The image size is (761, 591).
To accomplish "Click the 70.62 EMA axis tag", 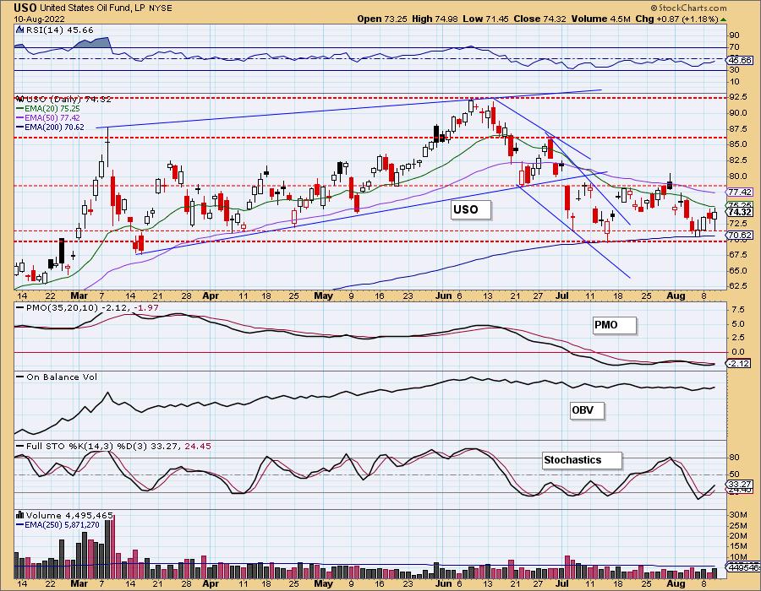I will [x=740, y=235].
